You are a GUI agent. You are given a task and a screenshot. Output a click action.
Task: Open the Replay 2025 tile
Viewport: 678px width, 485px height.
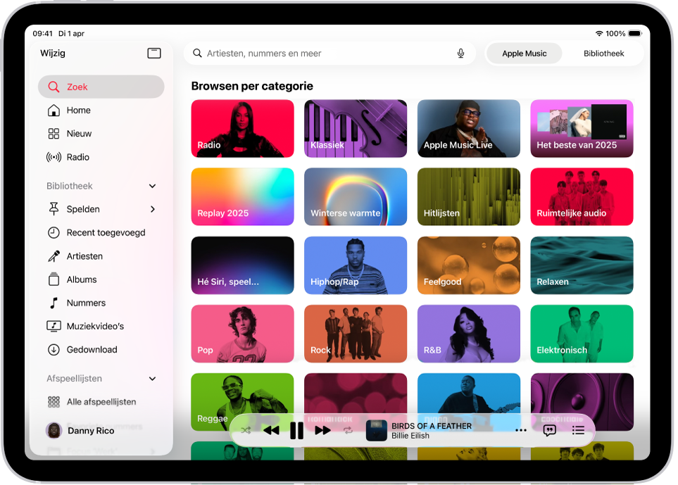coord(243,196)
